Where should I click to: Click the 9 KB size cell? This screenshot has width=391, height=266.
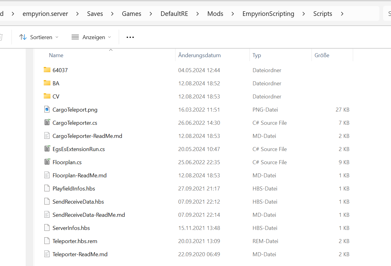[344, 162]
